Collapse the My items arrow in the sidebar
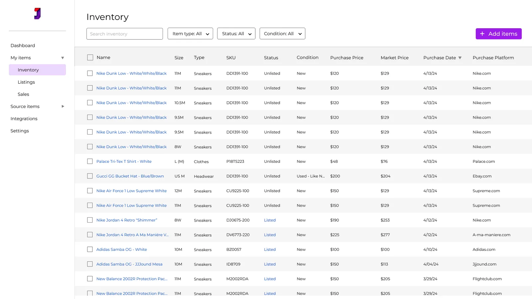 click(x=63, y=58)
